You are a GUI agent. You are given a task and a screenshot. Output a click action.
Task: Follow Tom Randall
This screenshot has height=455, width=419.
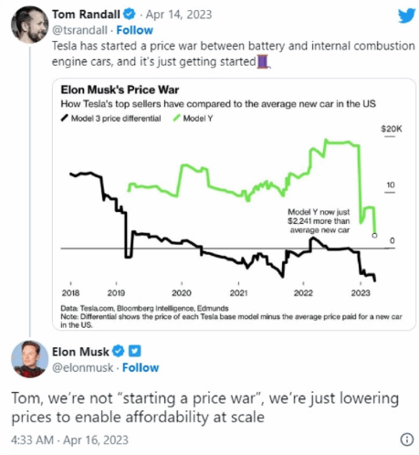134,30
